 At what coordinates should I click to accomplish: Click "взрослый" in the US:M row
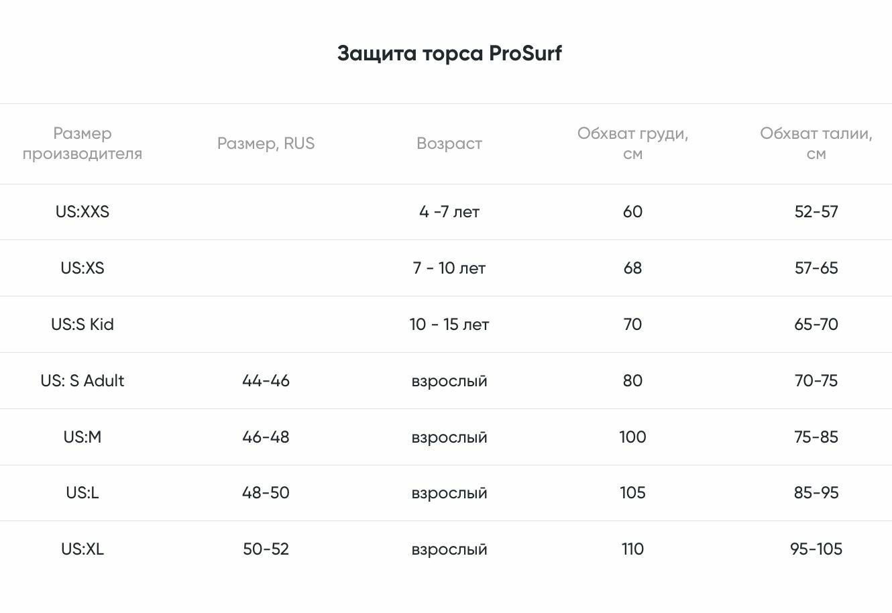coord(449,437)
